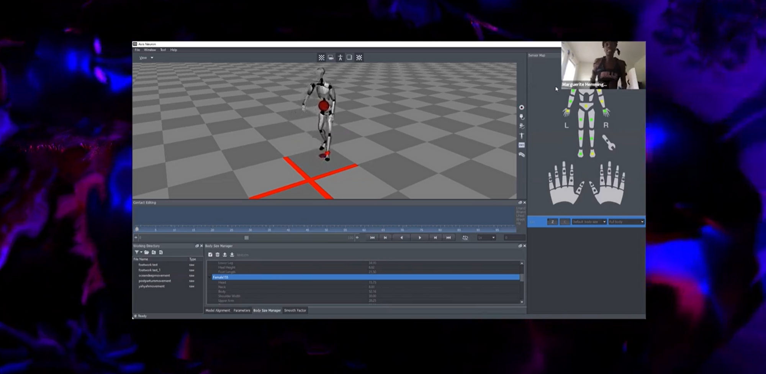The height and width of the screenshot is (374, 766).
Task: Click the range start icon left of the slider
Action: [136, 238]
